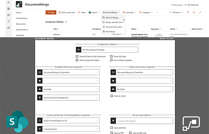Open the Williams list item
Screen dimensions: 209x134
click(57, 34)
